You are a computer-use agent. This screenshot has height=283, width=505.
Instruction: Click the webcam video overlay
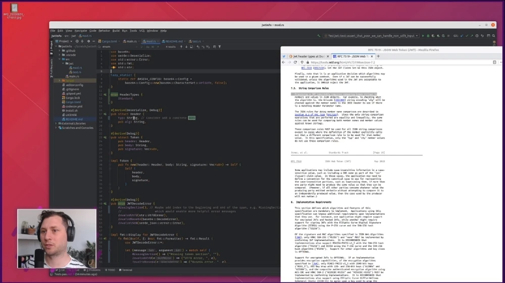pyautogui.click(x=57, y=239)
